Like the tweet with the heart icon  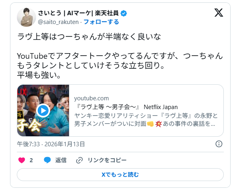pyautogui.click(x=22, y=160)
